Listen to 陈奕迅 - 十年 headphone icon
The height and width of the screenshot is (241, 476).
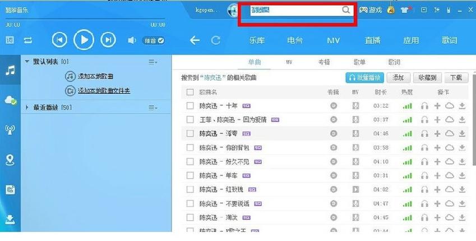424,106
